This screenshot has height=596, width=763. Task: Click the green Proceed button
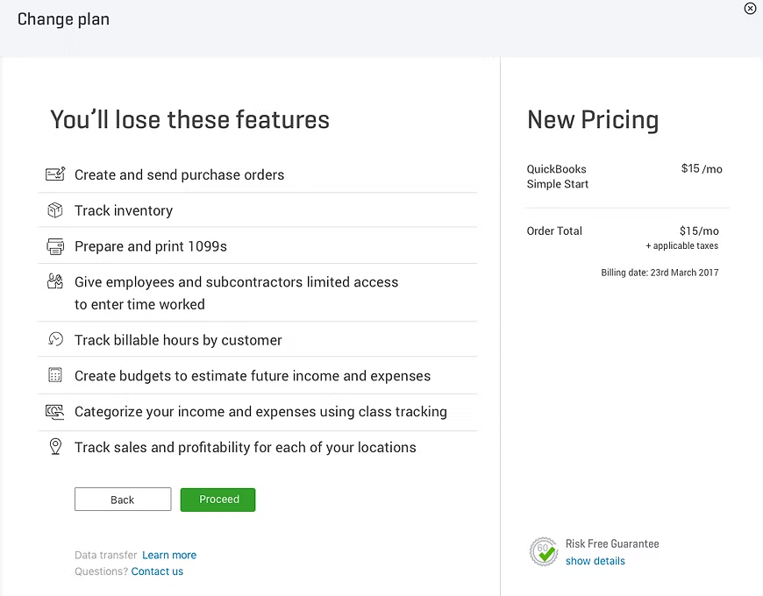(x=218, y=500)
